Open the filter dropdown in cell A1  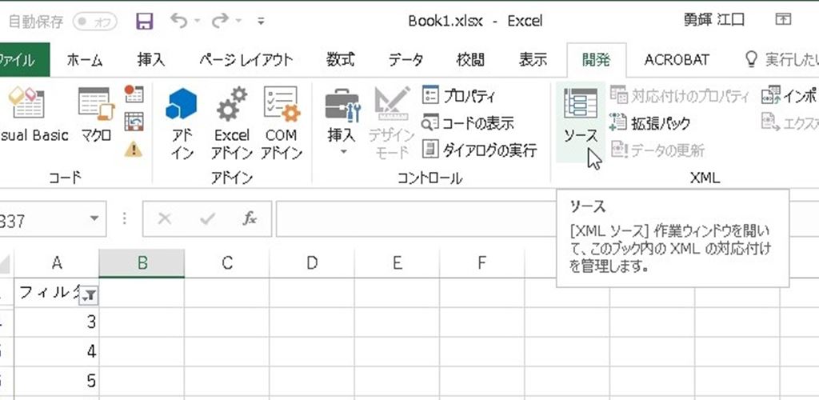(90, 295)
